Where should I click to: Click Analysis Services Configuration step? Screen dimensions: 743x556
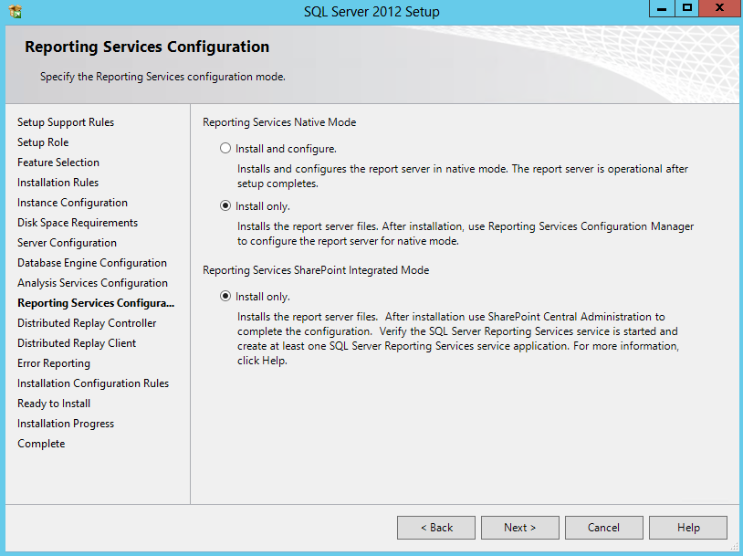click(92, 283)
